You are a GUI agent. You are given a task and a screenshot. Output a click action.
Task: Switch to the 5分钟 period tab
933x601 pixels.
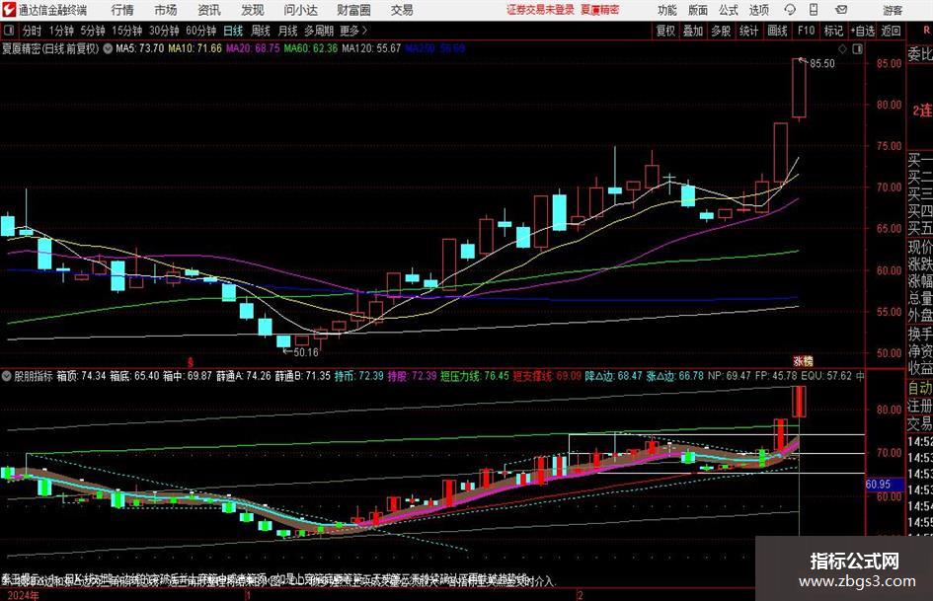[x=93, y=31]
